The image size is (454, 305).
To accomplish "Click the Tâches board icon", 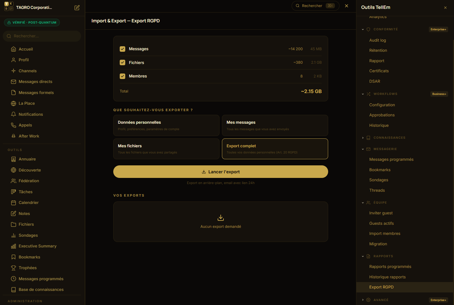I will click(x=14, y=192).
